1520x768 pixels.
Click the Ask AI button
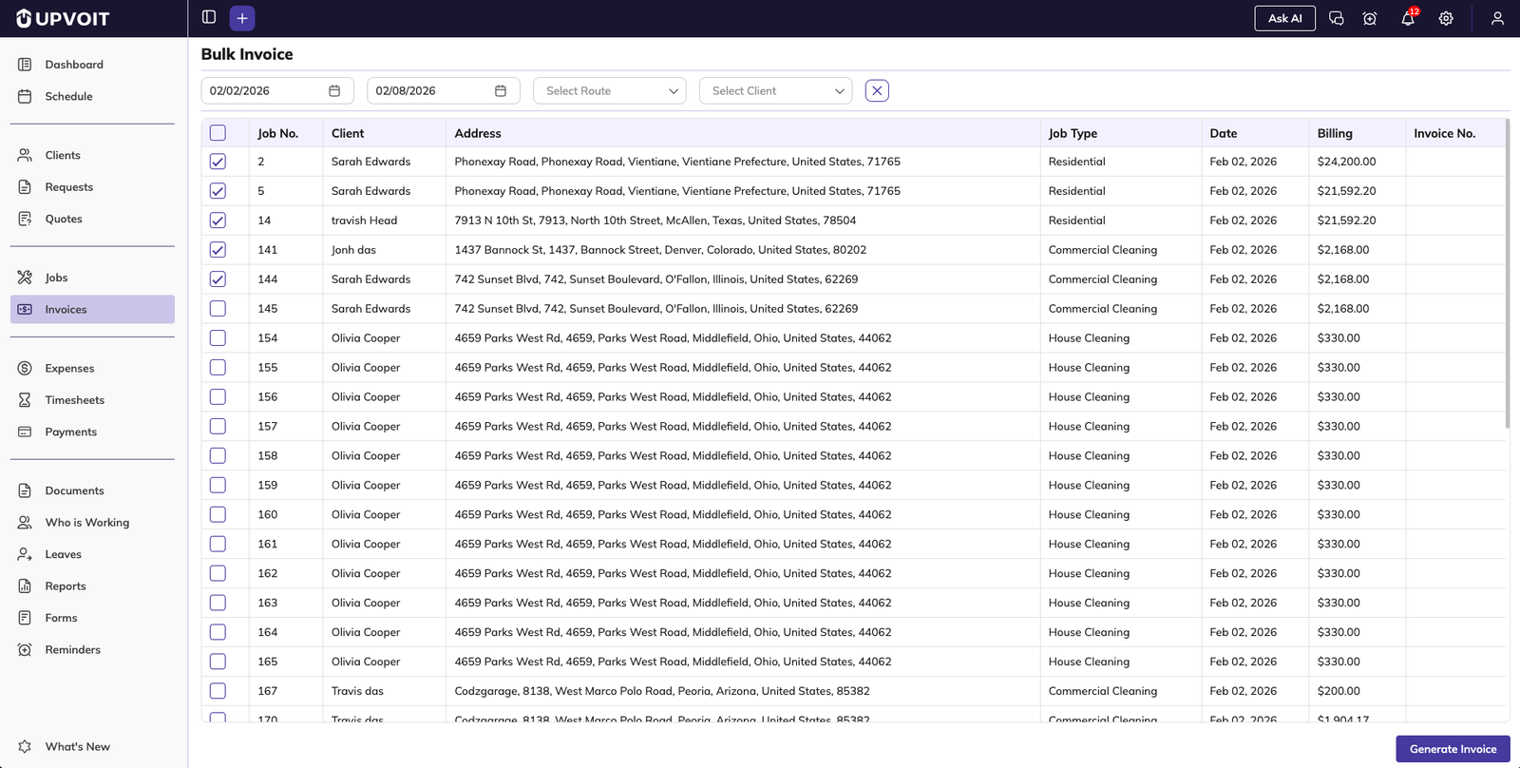1284,18
